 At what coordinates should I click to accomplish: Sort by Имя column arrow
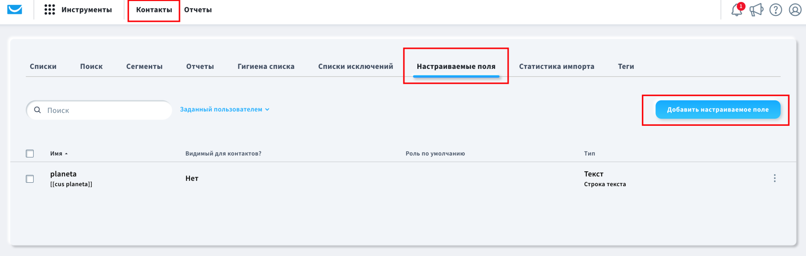pyautogui.click(x=66, y=154)
